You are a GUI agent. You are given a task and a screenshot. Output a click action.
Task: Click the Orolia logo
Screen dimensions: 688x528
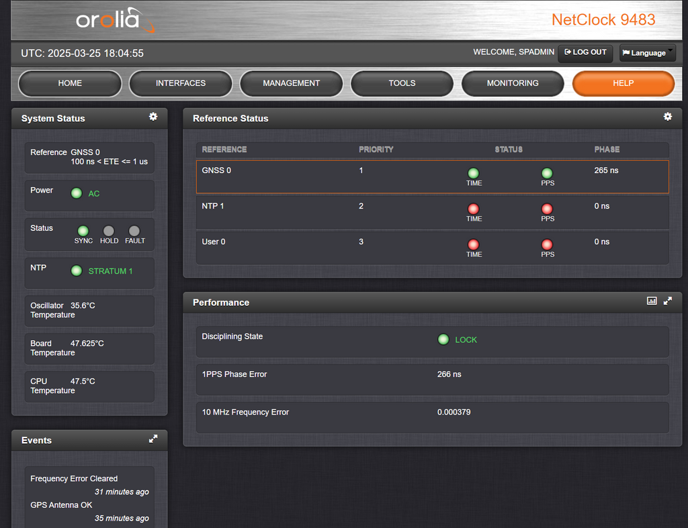click(x=115, y=20)
